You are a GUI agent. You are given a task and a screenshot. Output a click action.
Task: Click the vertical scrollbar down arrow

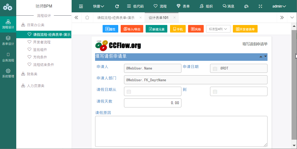coord(294,146)
